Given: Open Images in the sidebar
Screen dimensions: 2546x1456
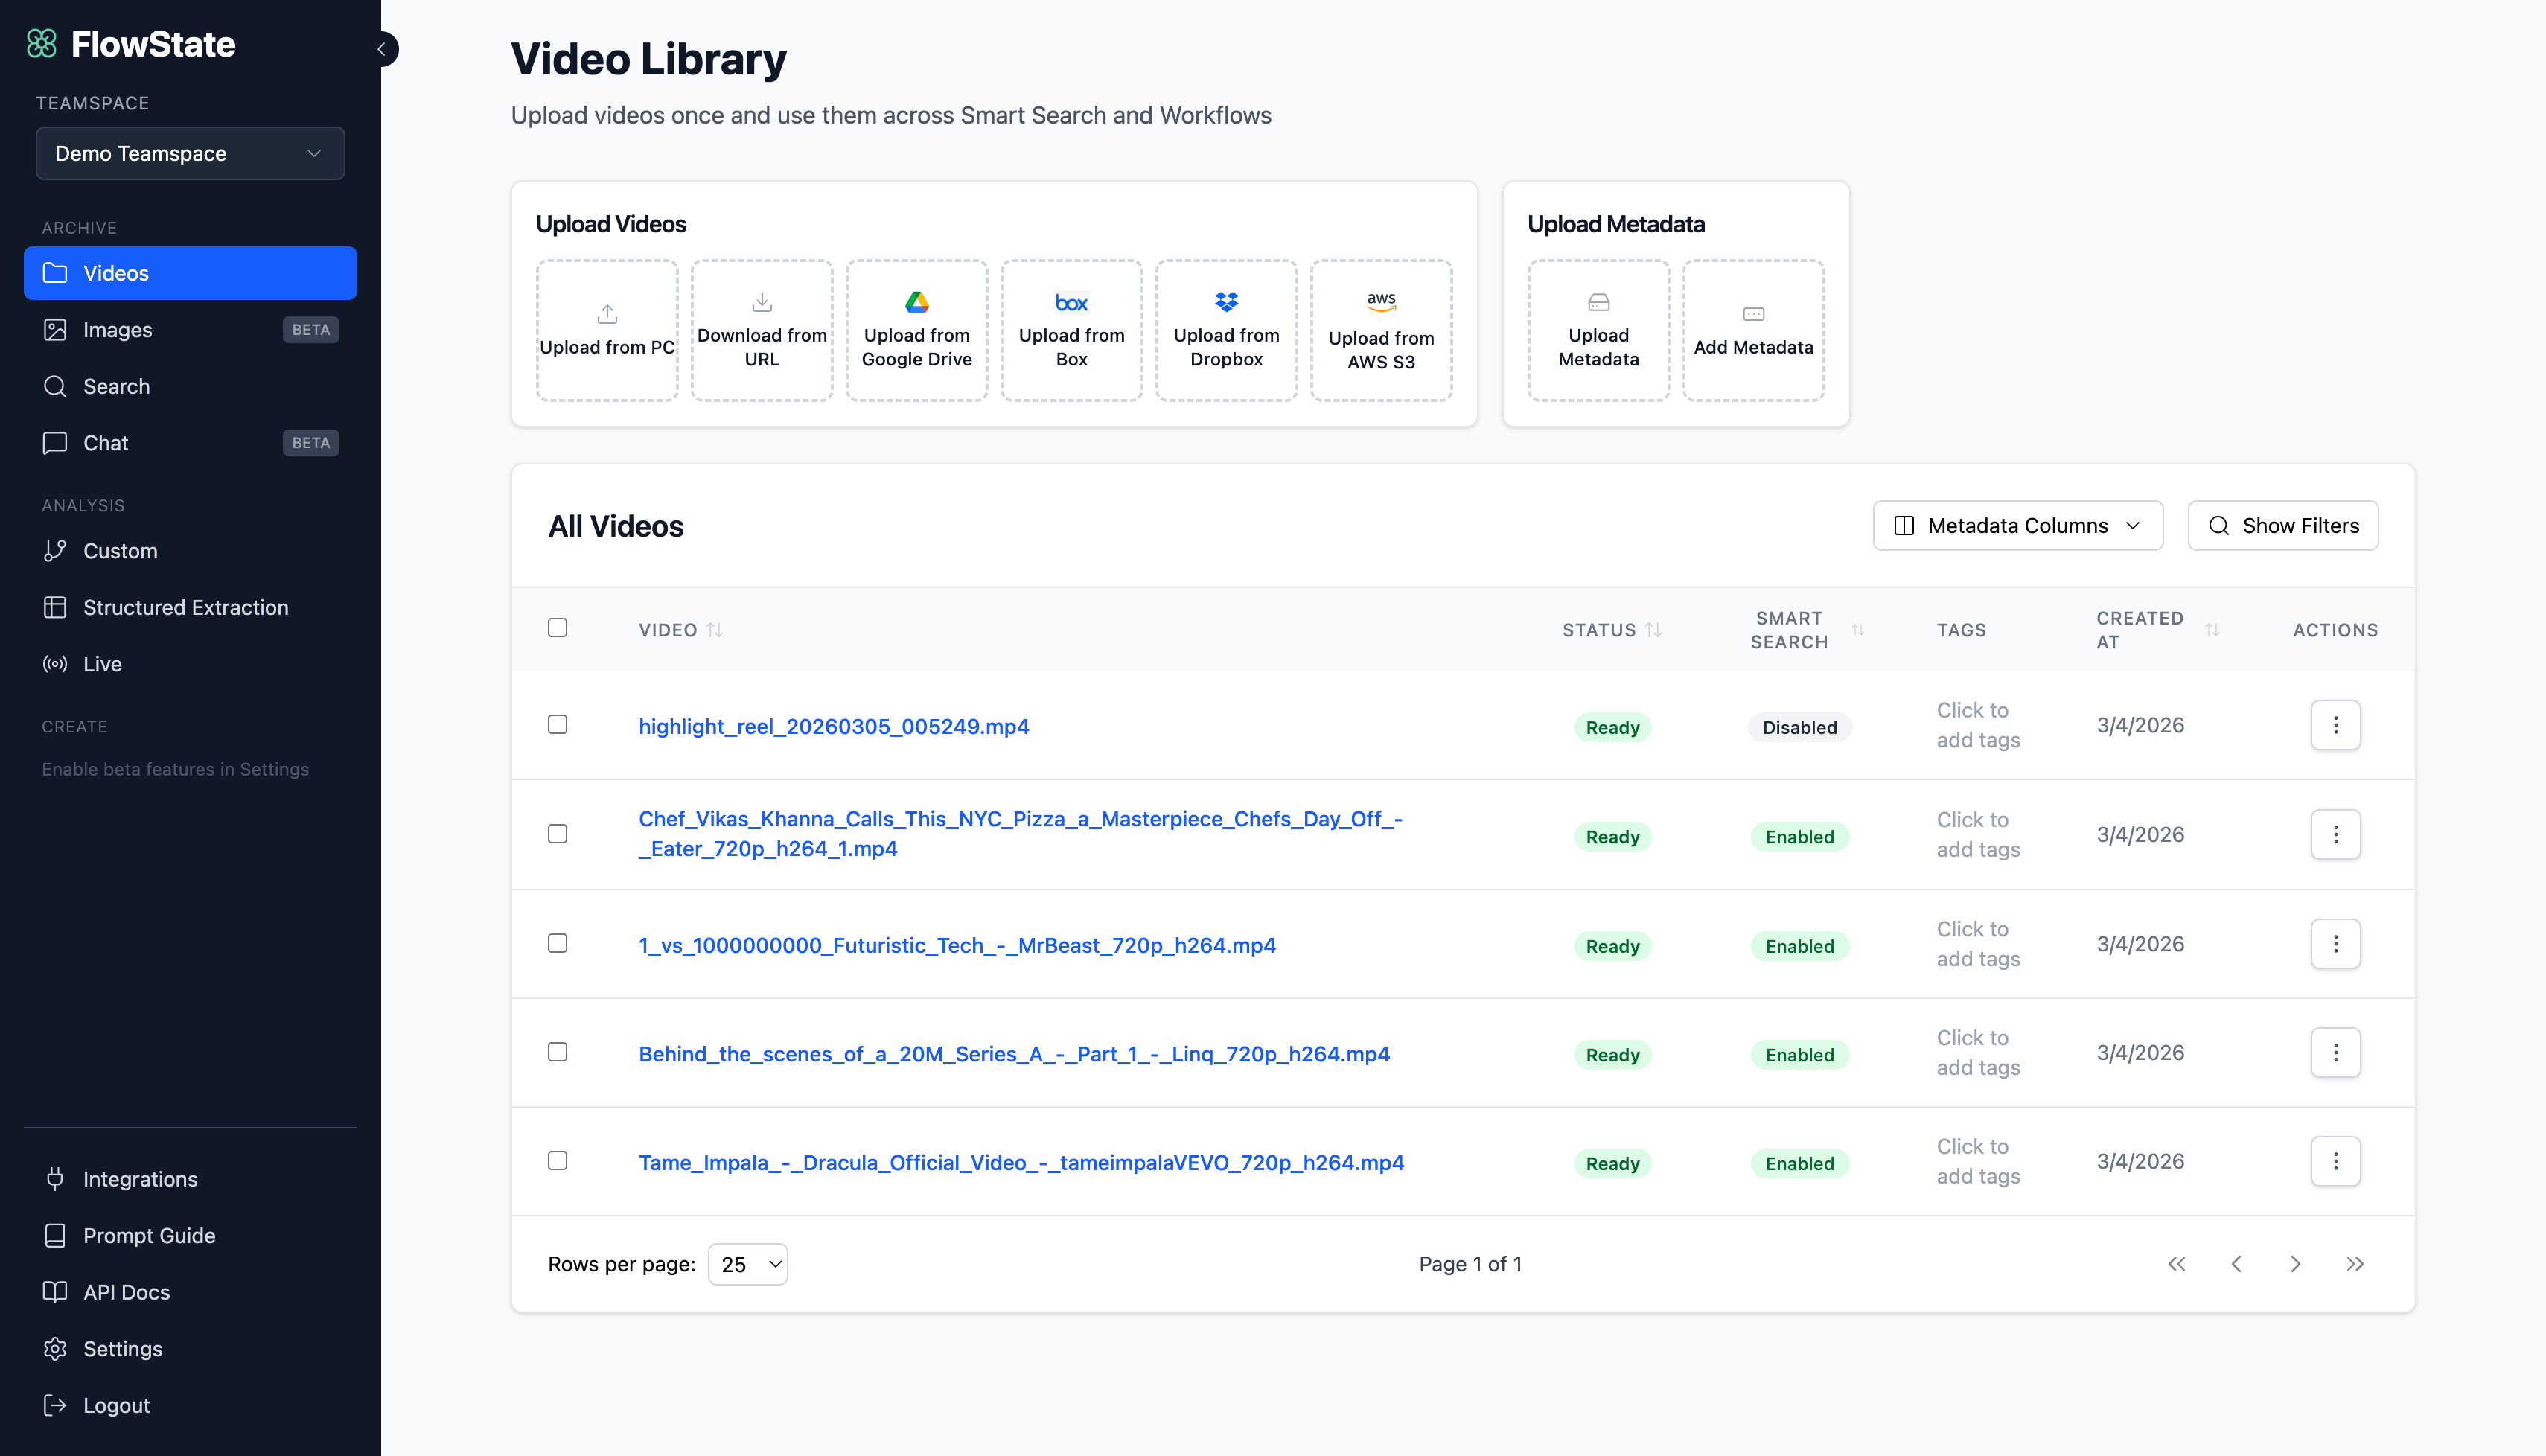Looking at the screenshot, I should (x=190, y=330).
